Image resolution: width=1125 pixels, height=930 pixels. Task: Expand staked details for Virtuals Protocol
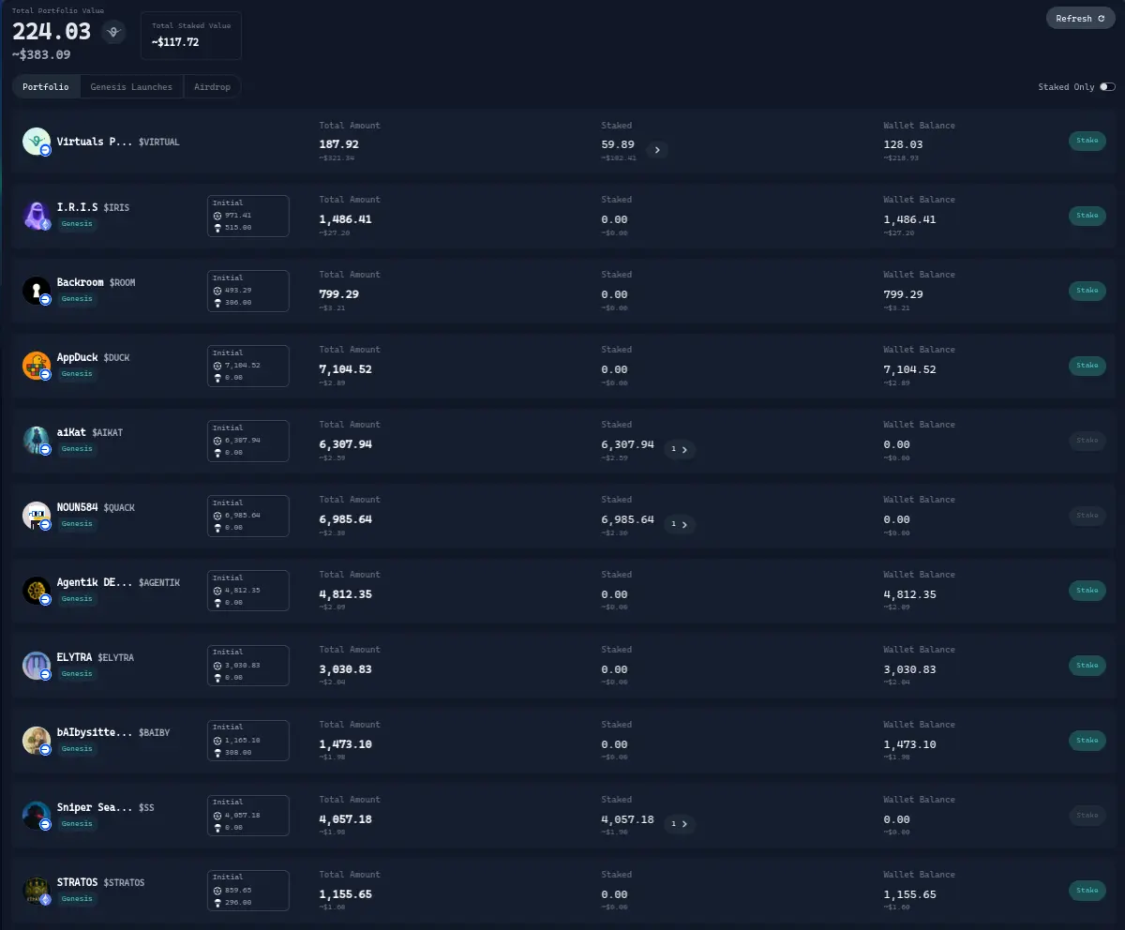(x=657, y=149)
